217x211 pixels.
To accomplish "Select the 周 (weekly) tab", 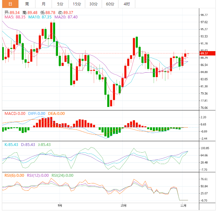I will [27, 4].
